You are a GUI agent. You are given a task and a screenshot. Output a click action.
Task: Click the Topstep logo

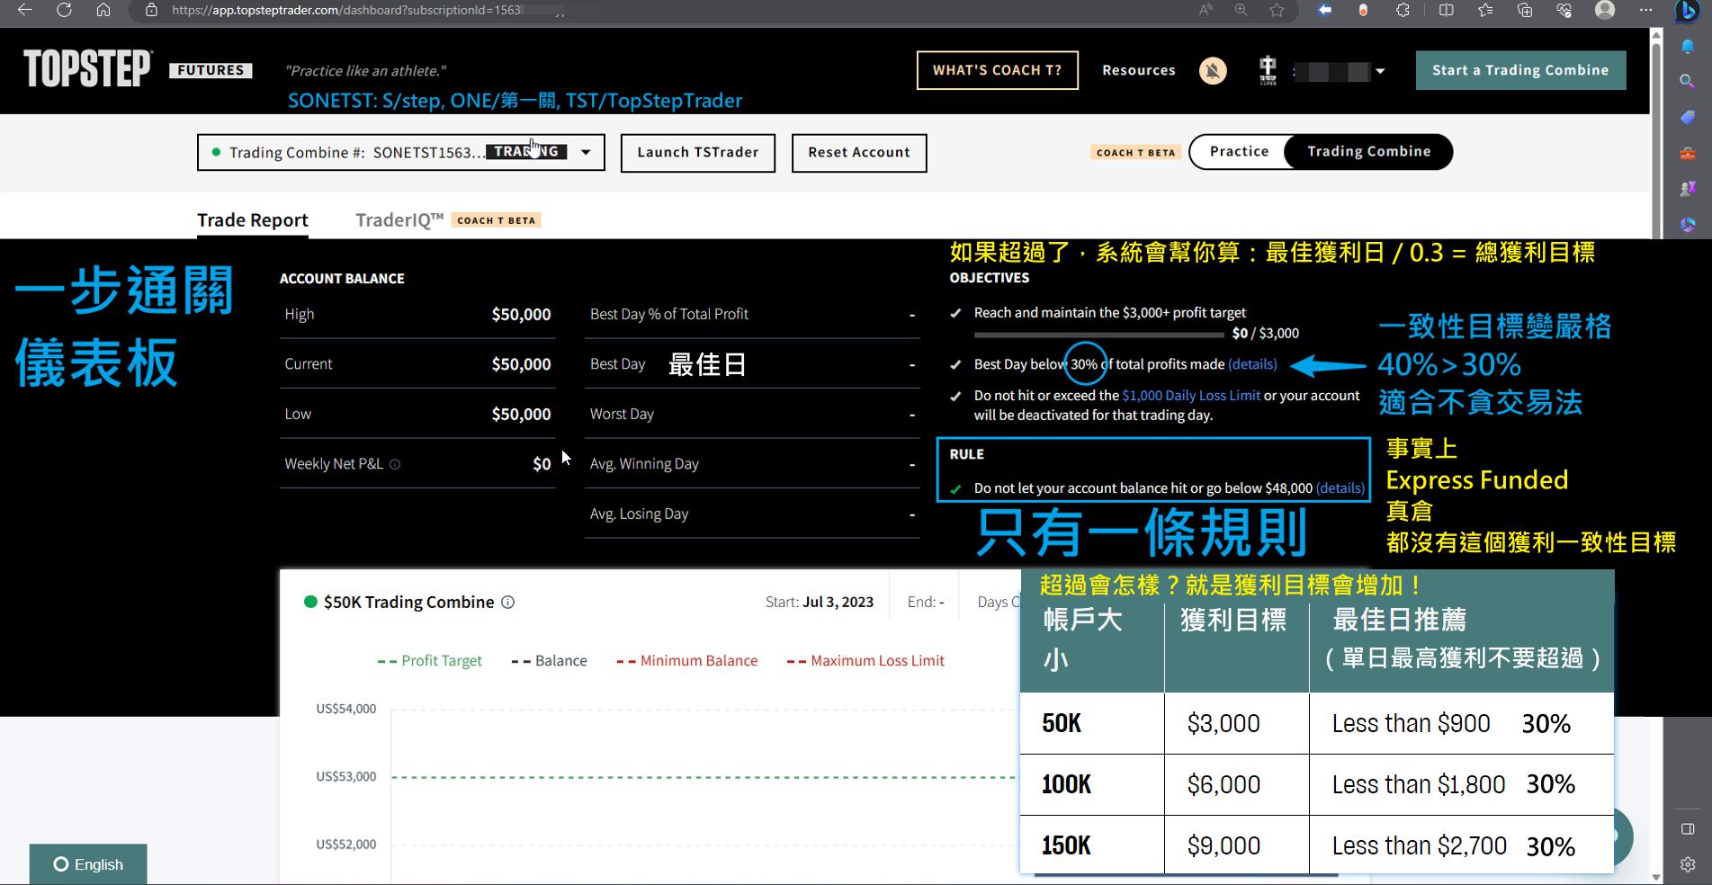coord(87,68)
